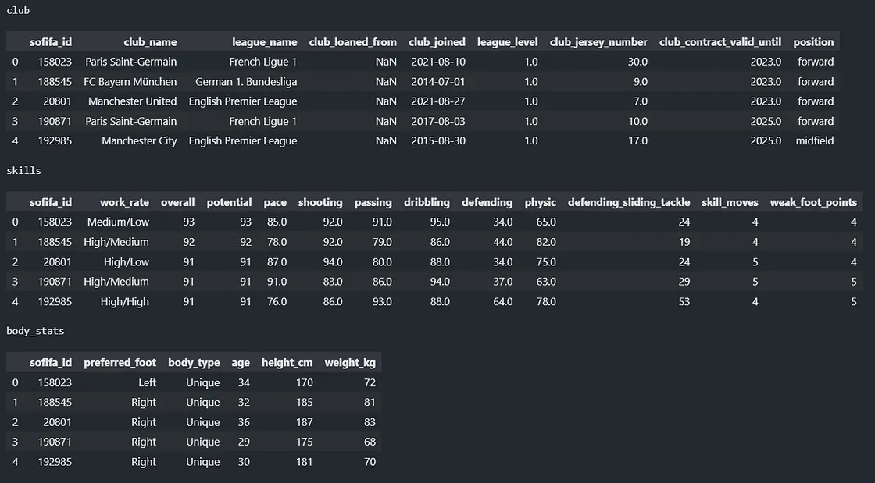The image size is (875, 483).
Task: Select the body_type column header
Action: [x=194, y=363]
